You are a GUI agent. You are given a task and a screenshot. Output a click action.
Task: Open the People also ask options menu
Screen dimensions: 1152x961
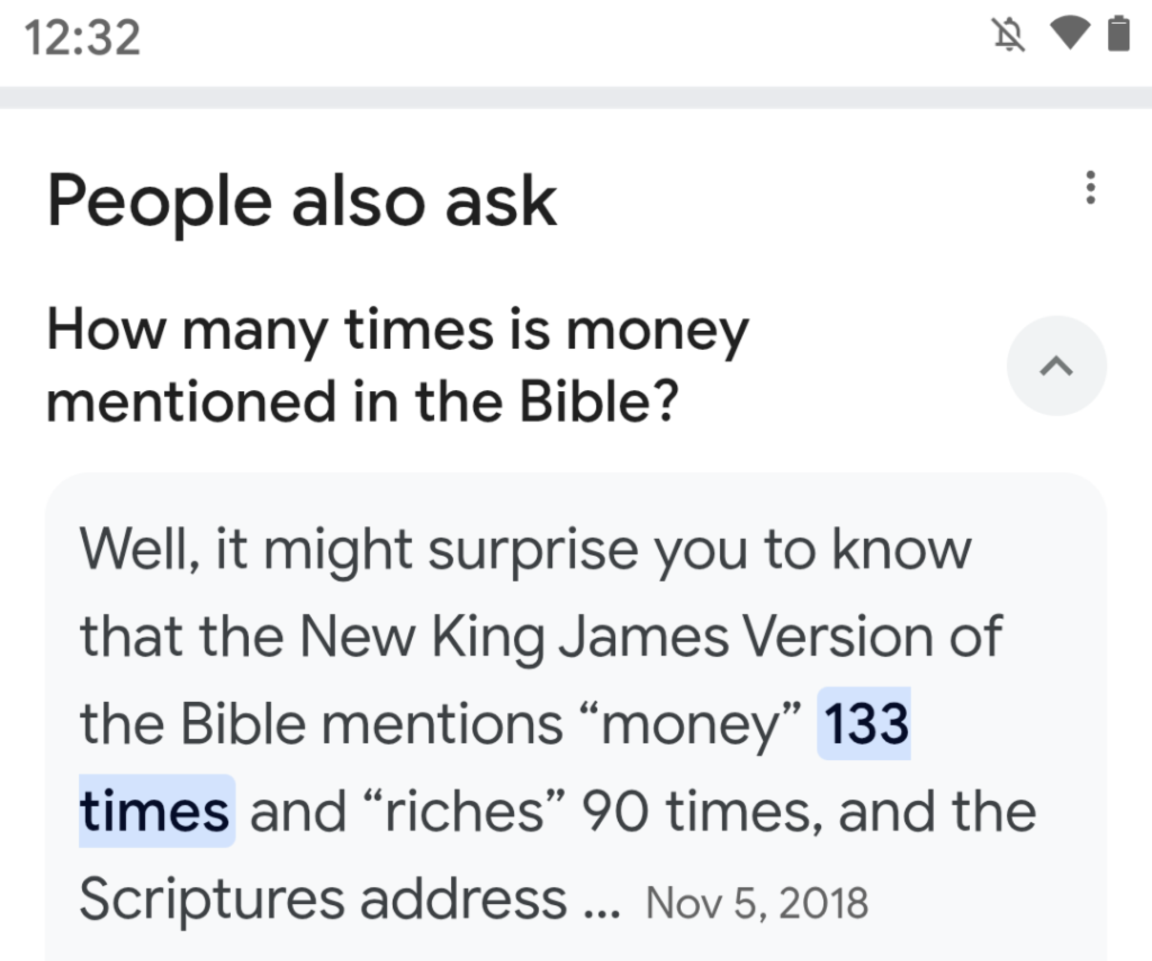point(1090,187)
